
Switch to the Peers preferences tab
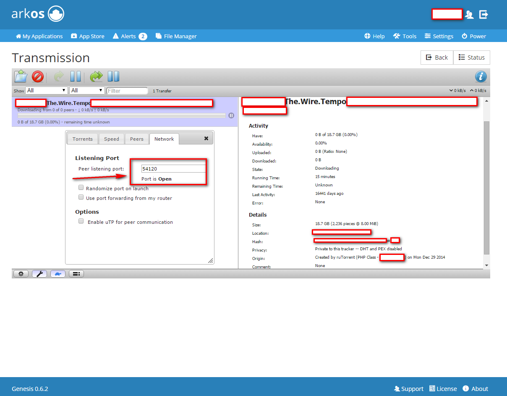(x=137, y=139)
